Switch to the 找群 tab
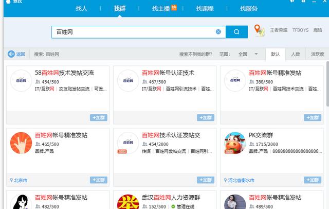This screenshot has height=209, width=329. pyautogui.click(x=120, y=9)
